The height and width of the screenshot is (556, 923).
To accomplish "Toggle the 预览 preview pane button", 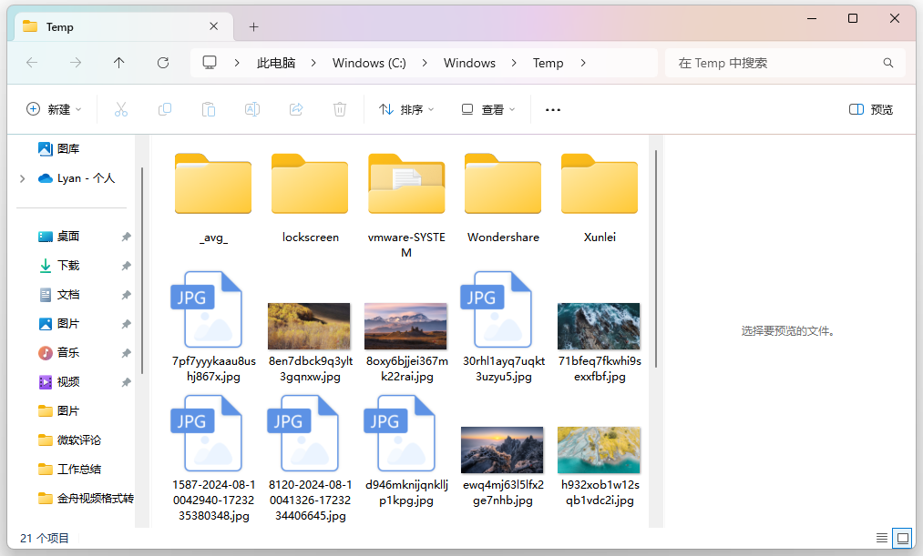I will pyautogui.click(x=870, y=109).
